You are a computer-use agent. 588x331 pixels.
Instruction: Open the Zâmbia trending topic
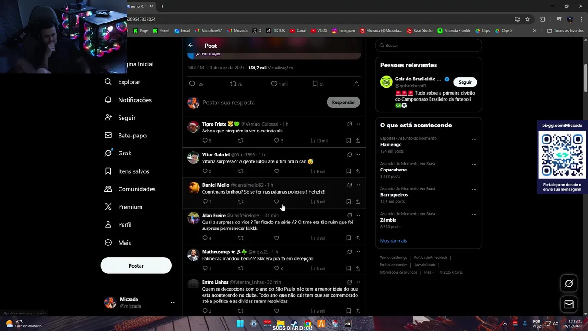388,220
